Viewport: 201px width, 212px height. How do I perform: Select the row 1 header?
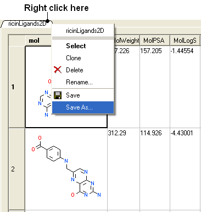pyautogui.click(x=16, y=87)
